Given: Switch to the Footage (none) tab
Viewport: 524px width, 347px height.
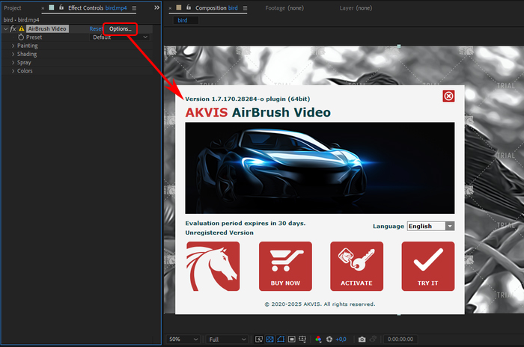Looking at the screenshot, I should [284, 8].
